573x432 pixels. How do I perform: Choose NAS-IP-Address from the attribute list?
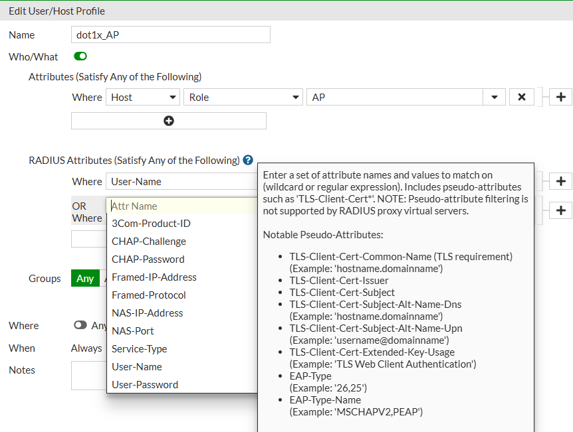pyautogui.click(x=148, y=313)
